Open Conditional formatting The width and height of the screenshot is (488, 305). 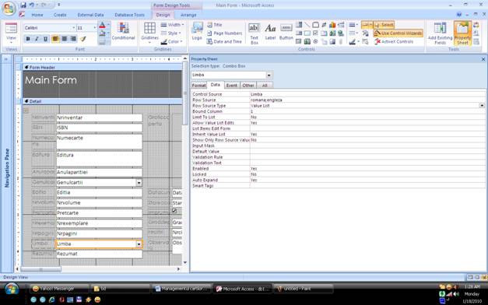(123, 31)
